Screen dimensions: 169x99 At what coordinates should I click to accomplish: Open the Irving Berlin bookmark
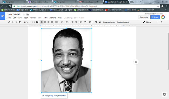click(130, 10)
